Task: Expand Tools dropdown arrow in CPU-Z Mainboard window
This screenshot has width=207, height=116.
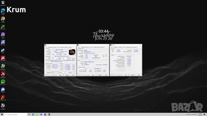Action: 96,75
